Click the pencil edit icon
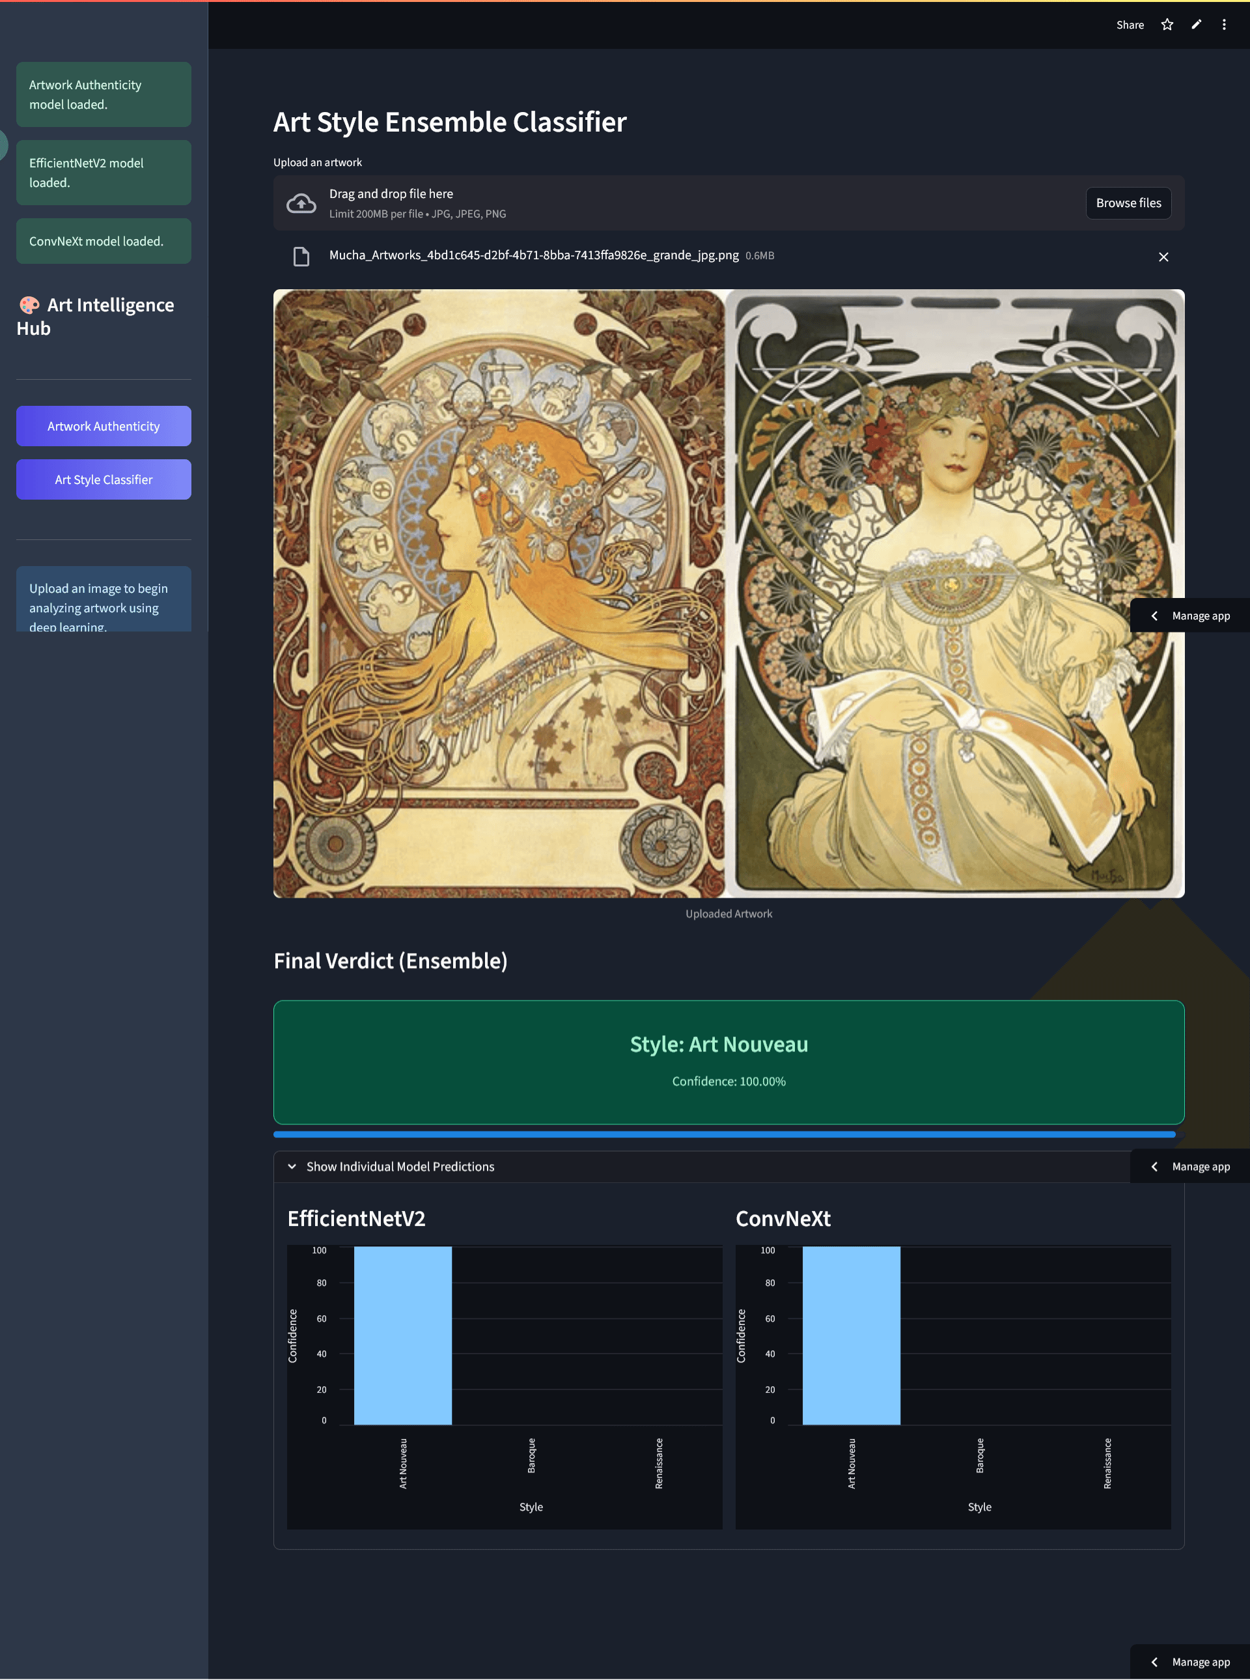Viewport: 1250px width, 1680px height. click(x=1195, y=25)
